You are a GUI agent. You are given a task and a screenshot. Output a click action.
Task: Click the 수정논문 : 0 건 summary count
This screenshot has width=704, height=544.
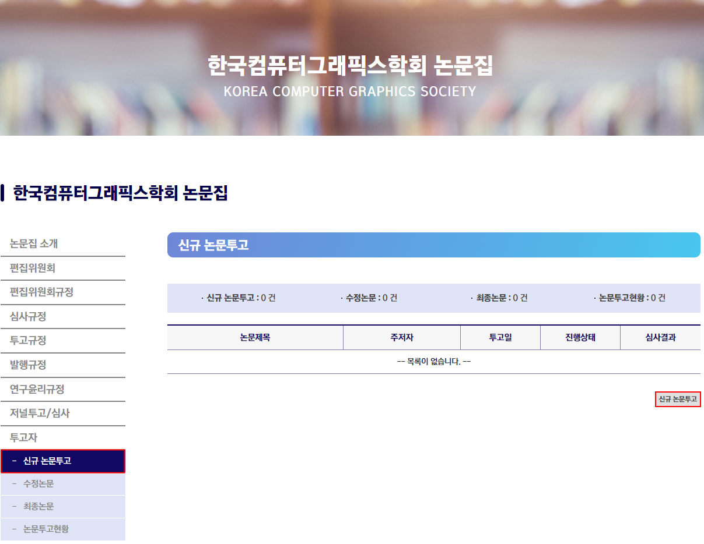369,298
